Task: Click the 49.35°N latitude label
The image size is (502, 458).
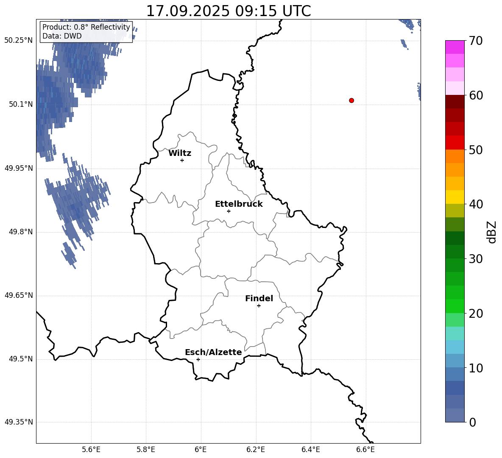Action: (x=19, y=422)
